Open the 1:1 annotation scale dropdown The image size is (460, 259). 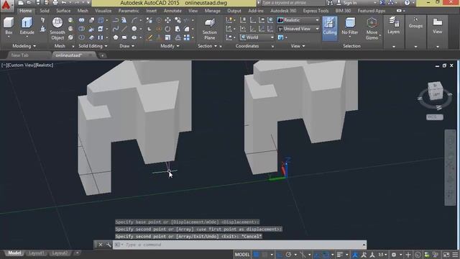[x=382, y=255]
